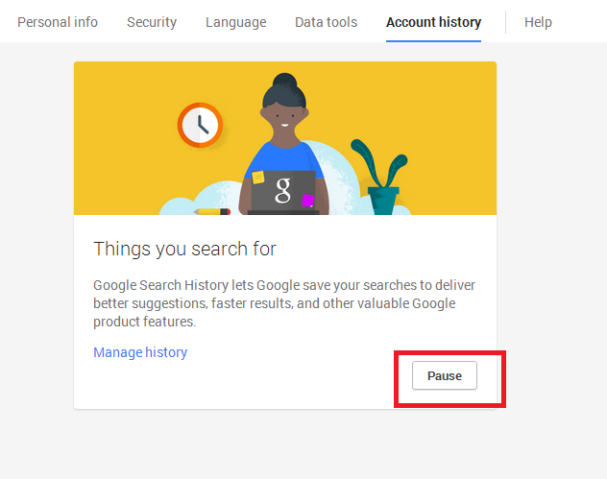Go to the Language tab
607x479 pixels.
tap(235, 22)
